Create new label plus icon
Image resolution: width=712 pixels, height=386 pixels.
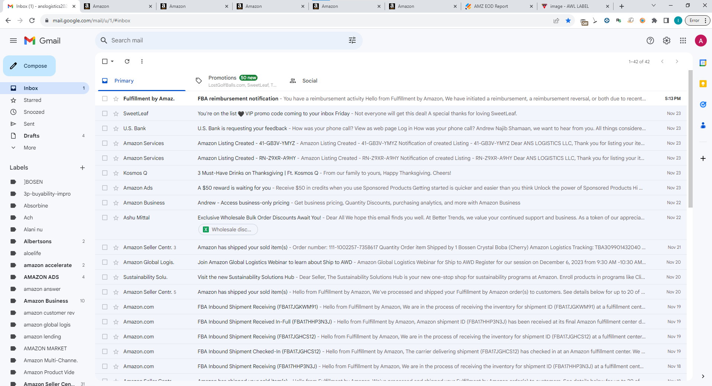coord(82,168)
